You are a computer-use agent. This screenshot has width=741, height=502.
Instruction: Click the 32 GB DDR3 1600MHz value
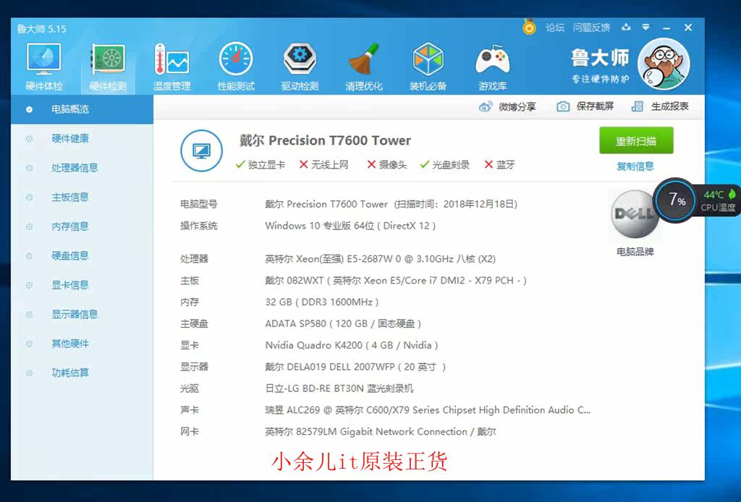tap(322, 302)
